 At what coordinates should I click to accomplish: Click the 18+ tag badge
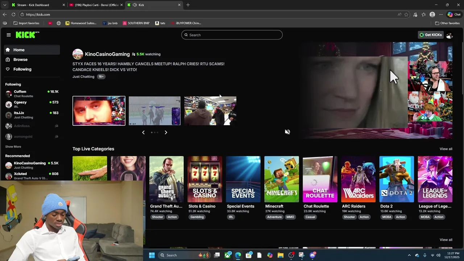click(101, 76)
